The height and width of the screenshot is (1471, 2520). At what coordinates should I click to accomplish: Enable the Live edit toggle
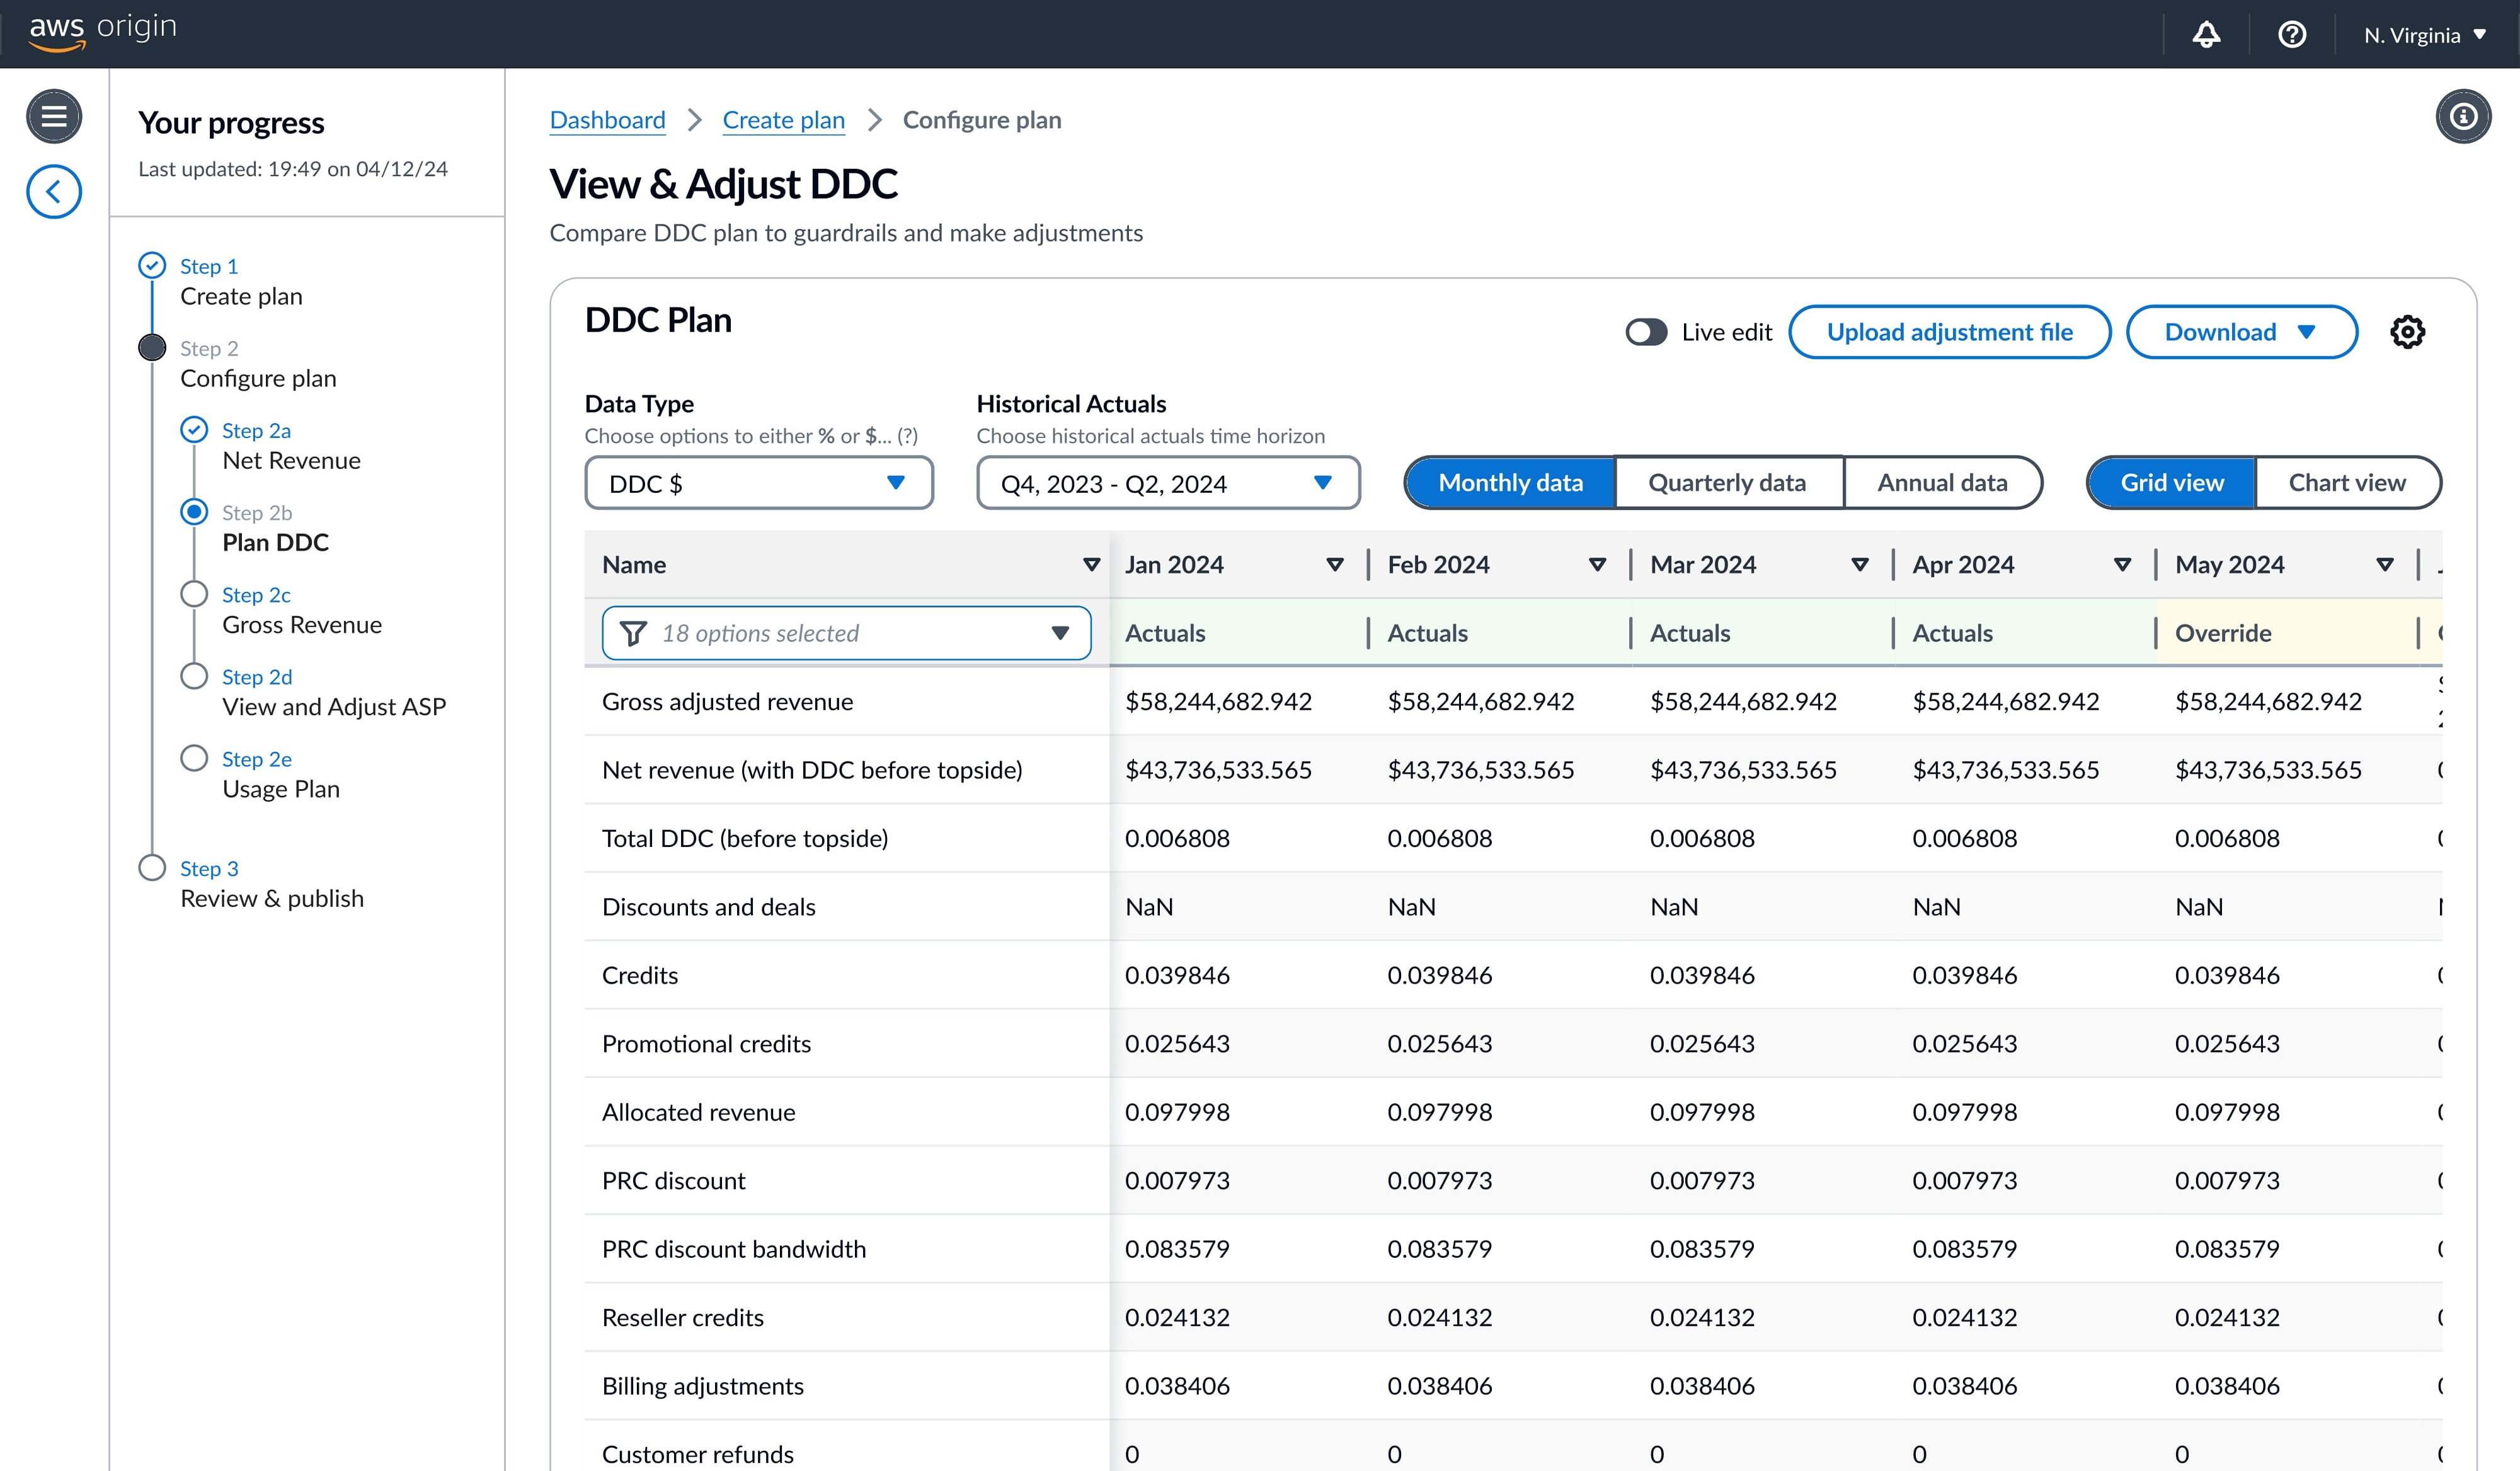pyautogui.click(x=1645, y=332)
